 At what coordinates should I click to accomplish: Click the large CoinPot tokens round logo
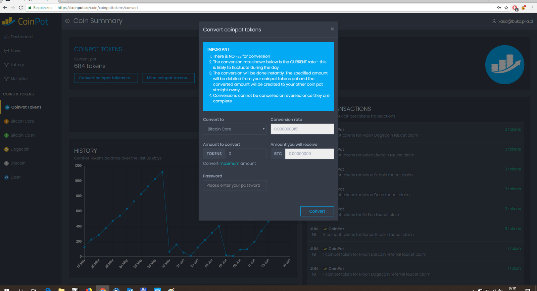tap(505, 64)
